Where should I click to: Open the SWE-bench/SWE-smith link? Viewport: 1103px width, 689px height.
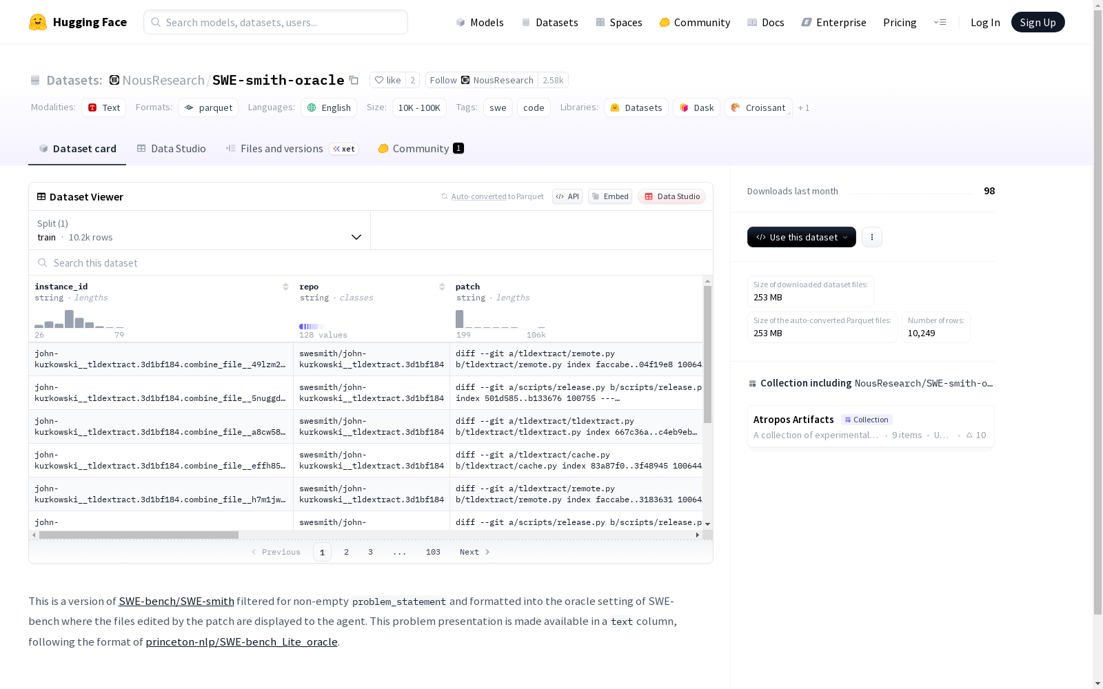click(176, 601)
